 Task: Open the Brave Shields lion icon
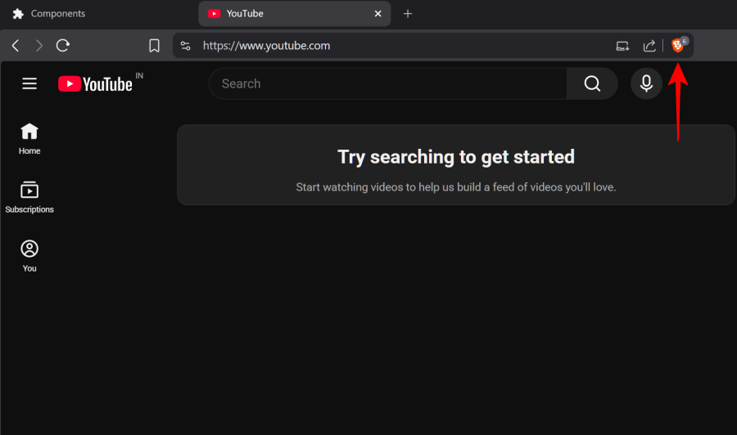(678, 46)
